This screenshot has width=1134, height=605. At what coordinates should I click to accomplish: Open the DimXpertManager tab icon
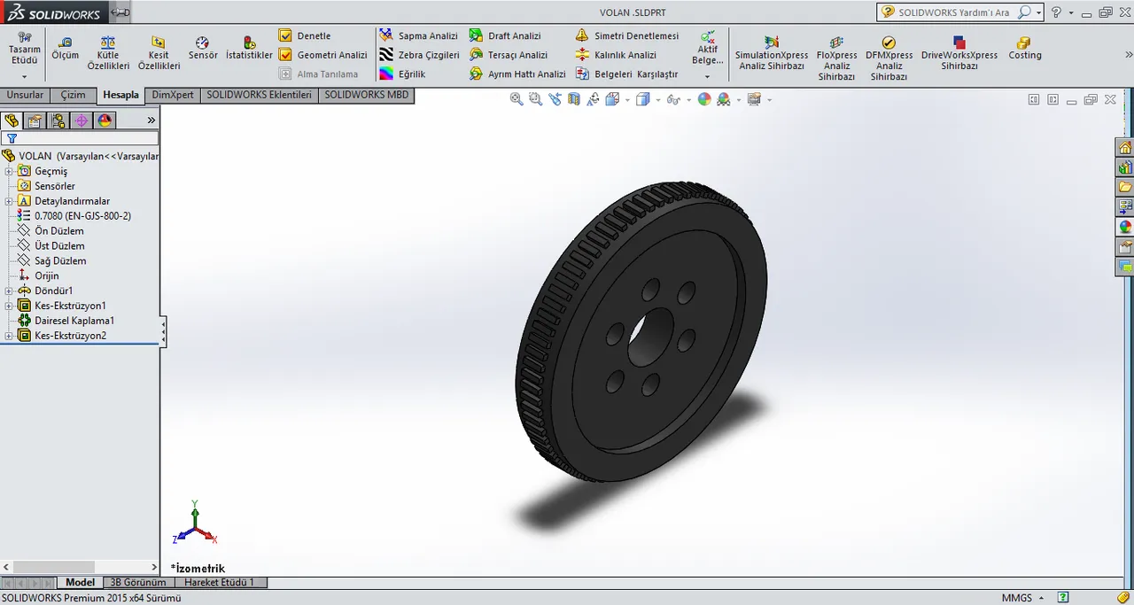coord(81,120)
